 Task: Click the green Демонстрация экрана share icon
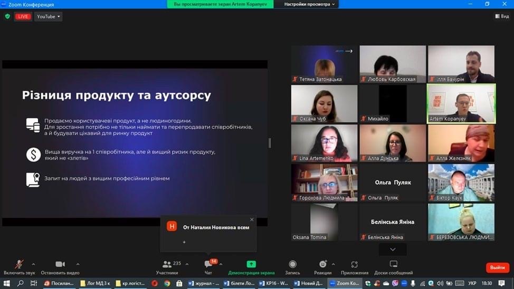(x=251, y=264)
